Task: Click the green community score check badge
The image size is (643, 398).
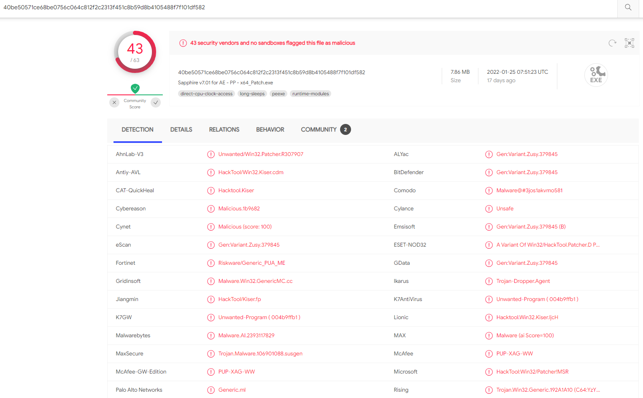Action: click(135, 88)
